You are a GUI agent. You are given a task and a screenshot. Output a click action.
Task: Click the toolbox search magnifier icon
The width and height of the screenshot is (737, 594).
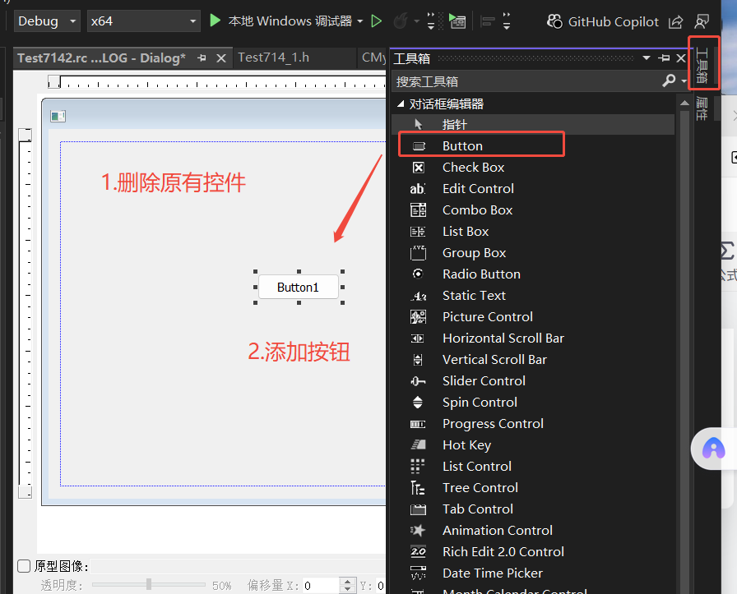pyautogui.click(x=669, y=81)
